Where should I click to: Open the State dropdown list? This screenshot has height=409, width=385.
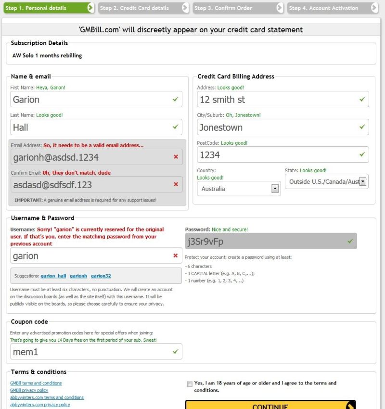327,181
